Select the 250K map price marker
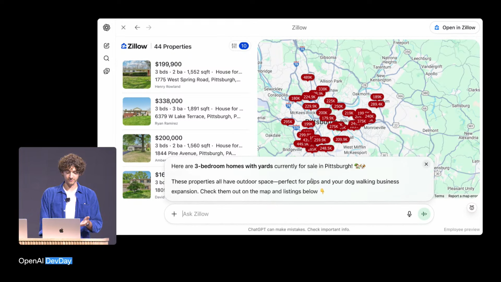 pos(338,106)
